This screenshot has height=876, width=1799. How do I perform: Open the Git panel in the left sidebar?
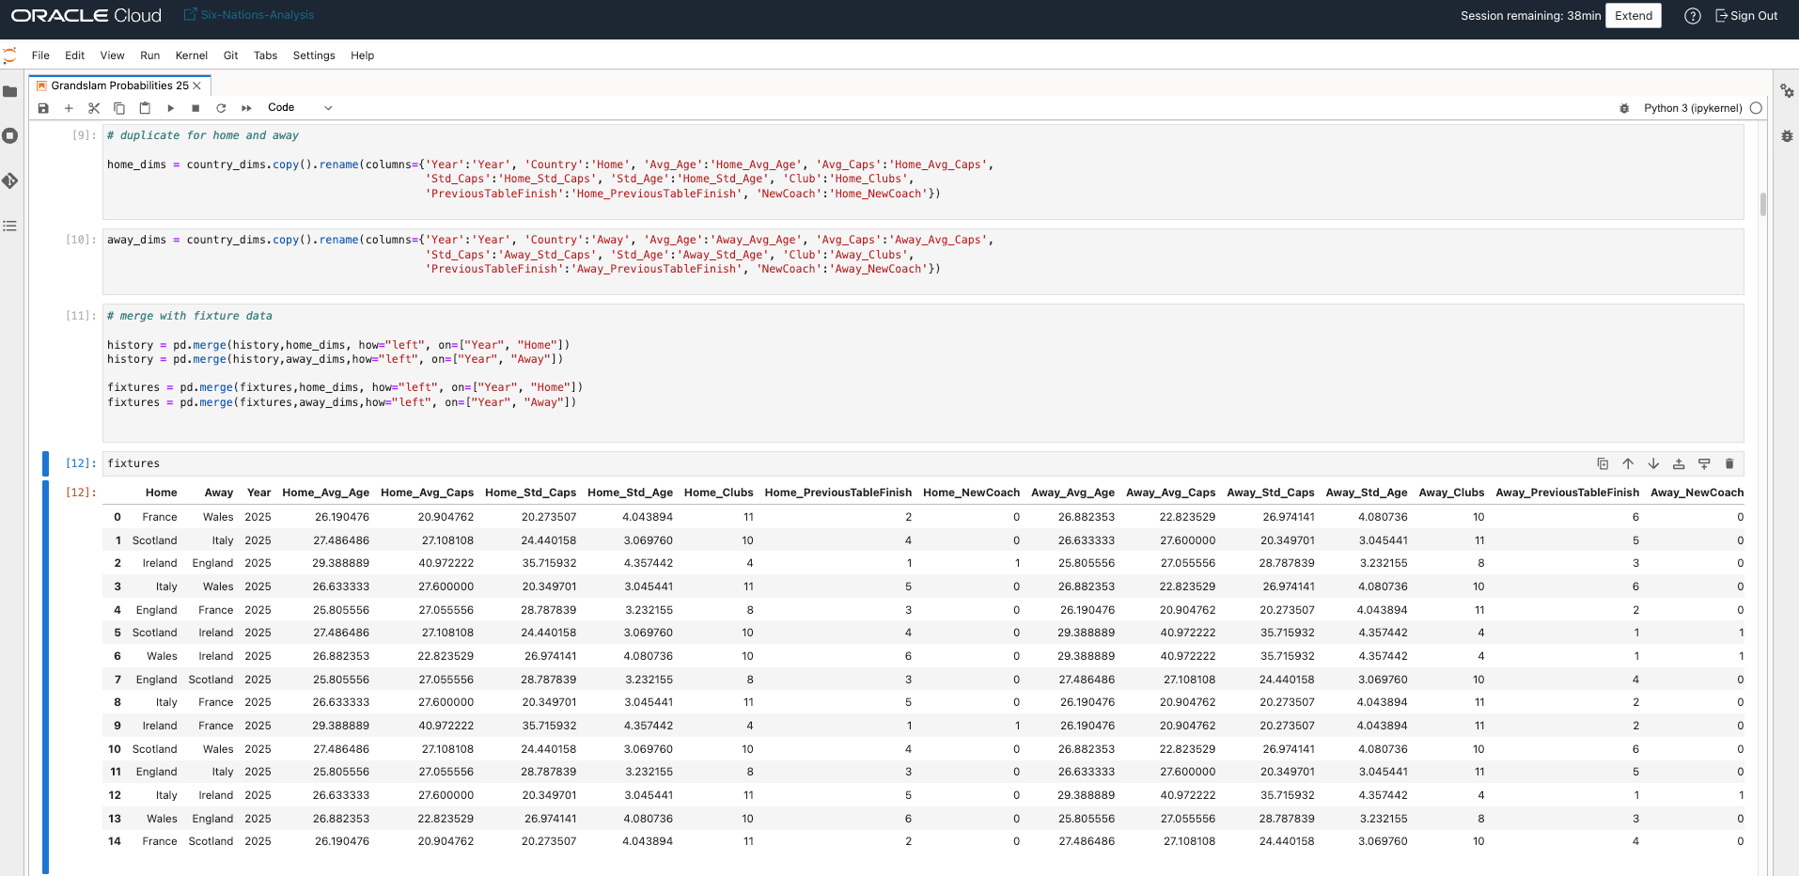click(10, 180)
